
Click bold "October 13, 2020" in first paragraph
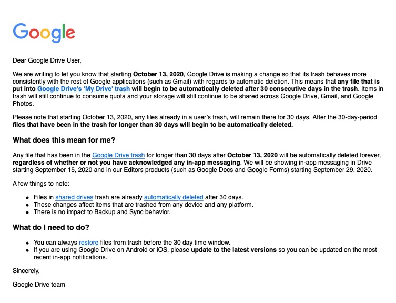tap(159, 74)
